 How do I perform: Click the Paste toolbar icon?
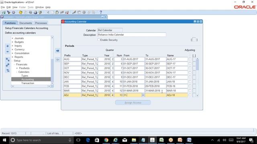pos(57,12)
